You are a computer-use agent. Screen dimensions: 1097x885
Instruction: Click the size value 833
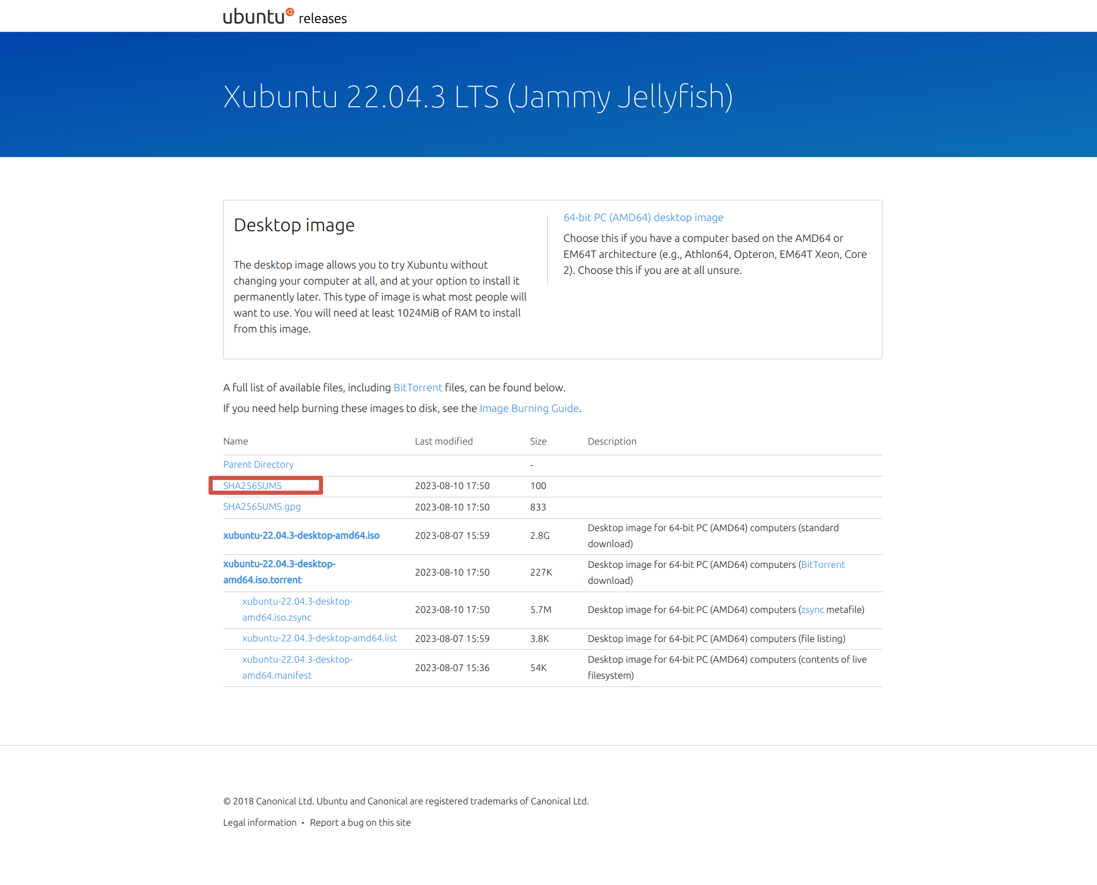538,507
